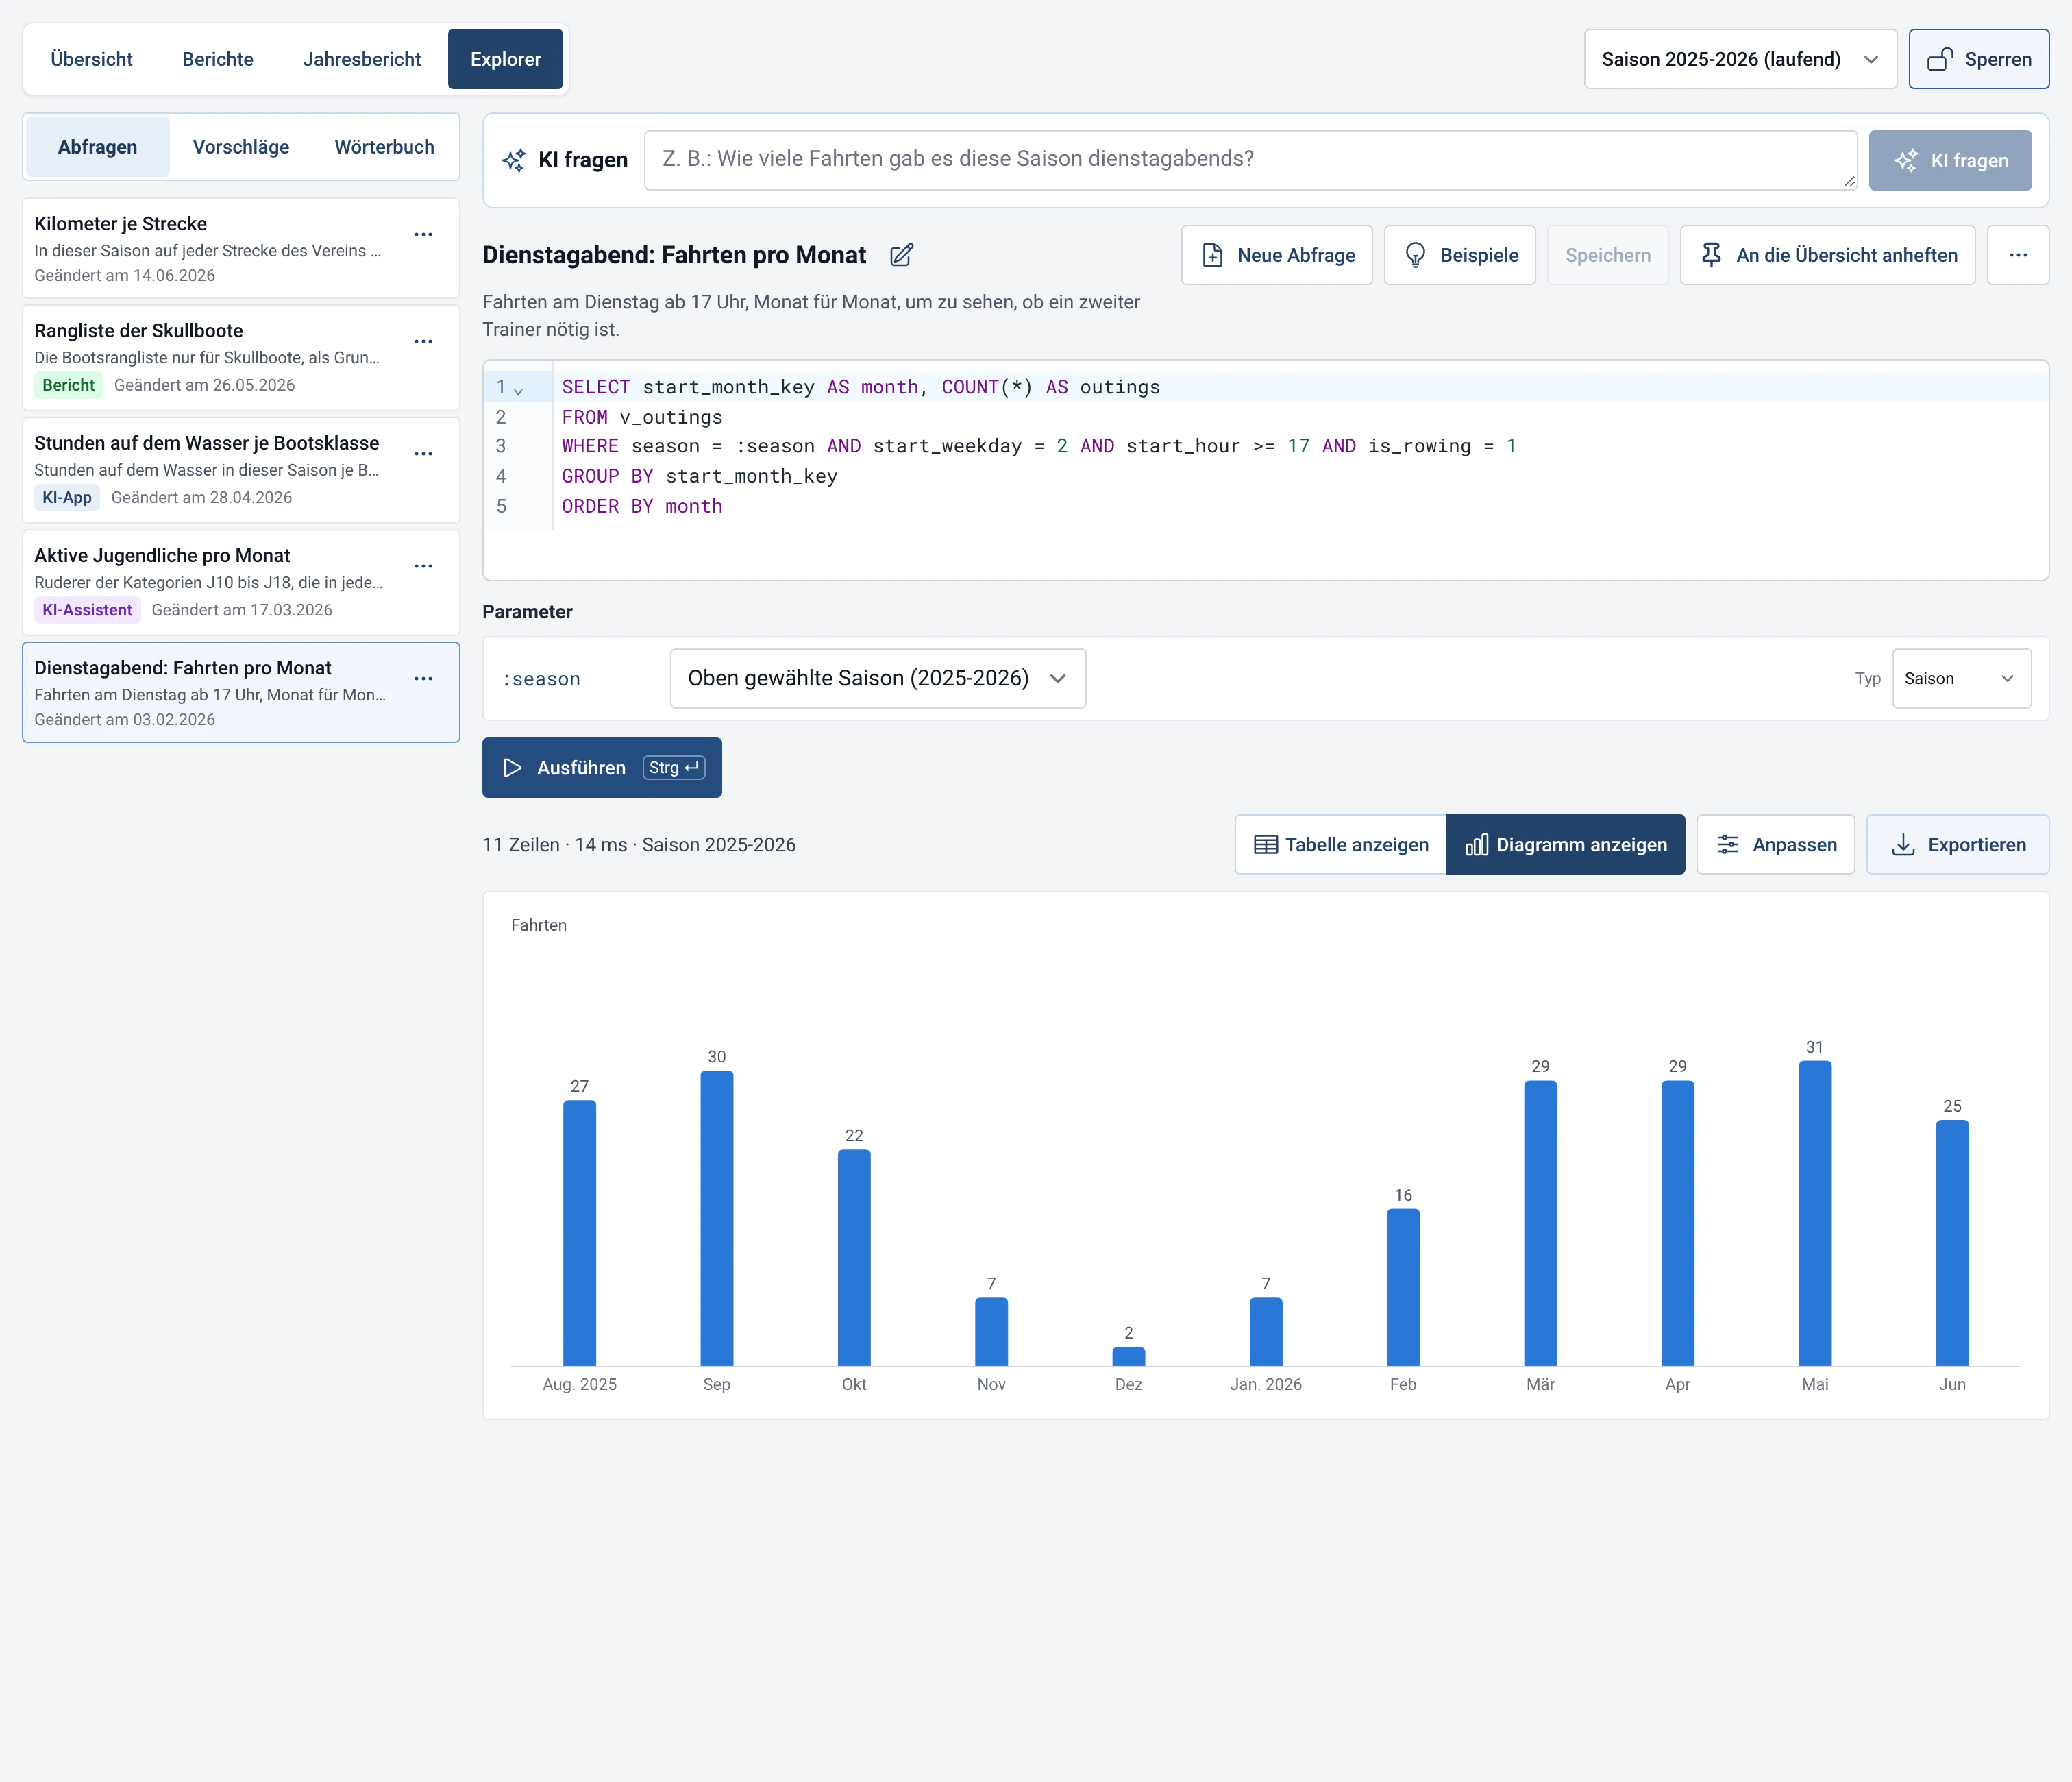This screenshot has height=1782, width=2072.
Task: Open Beispiele examples
Action: tap(1460, 255)
